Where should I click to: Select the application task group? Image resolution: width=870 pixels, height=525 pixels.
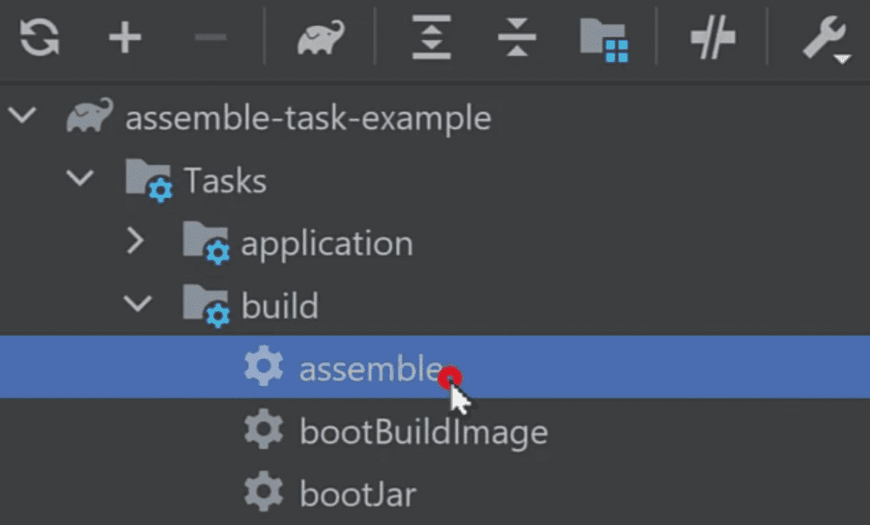pyautogui.click(x=326, y=243)
